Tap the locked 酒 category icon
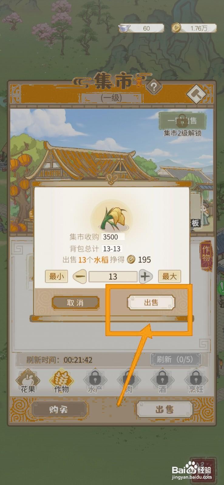Viewport: 224px width, 485px height. 162,382
